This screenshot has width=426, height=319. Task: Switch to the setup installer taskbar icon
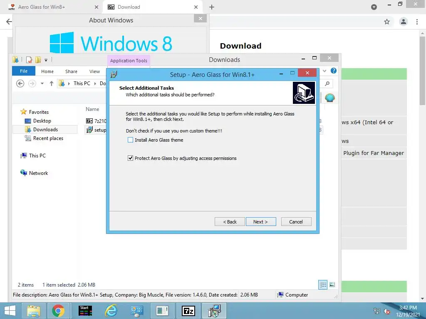coord(215,311)
